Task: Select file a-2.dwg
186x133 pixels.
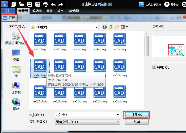Action: (60, 42)
